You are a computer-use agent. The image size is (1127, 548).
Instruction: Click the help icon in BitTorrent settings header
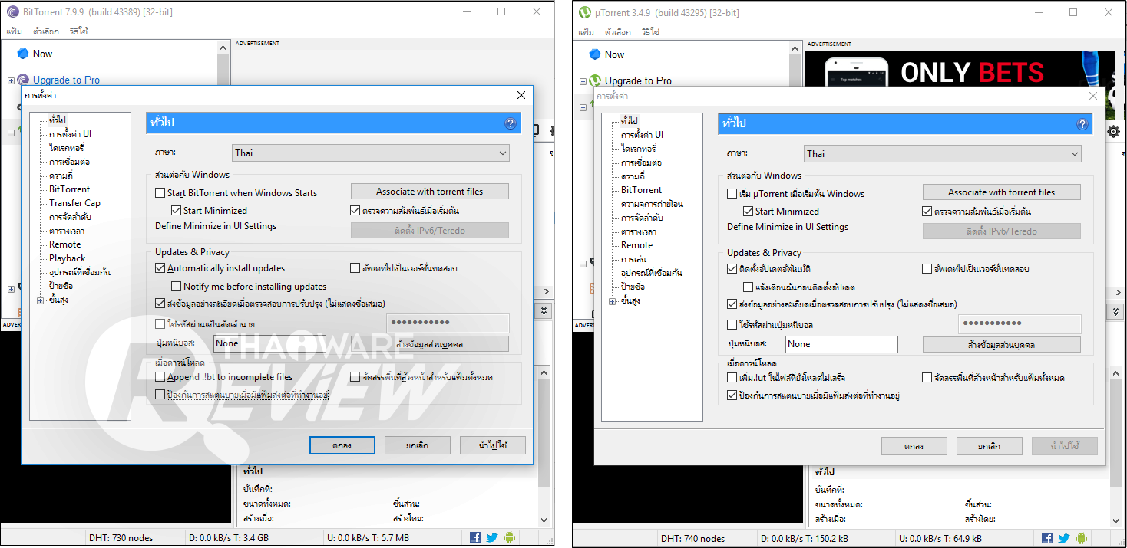pyautogui.click(x=511, y=123)
